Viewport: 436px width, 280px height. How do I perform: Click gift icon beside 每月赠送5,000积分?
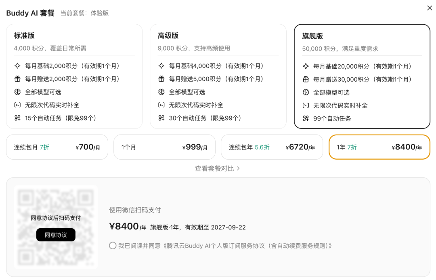[x=161, y=79]
